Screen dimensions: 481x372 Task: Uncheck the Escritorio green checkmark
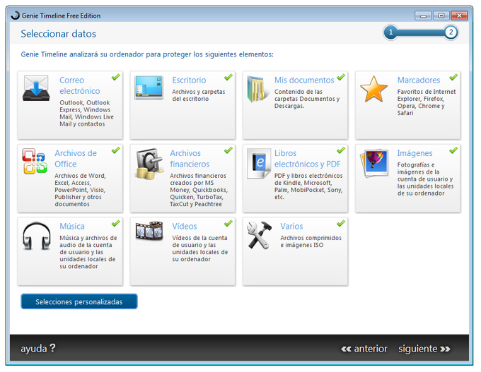click(228, 77)
